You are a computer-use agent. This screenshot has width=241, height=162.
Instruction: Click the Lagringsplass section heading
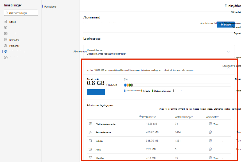(92, 38)
